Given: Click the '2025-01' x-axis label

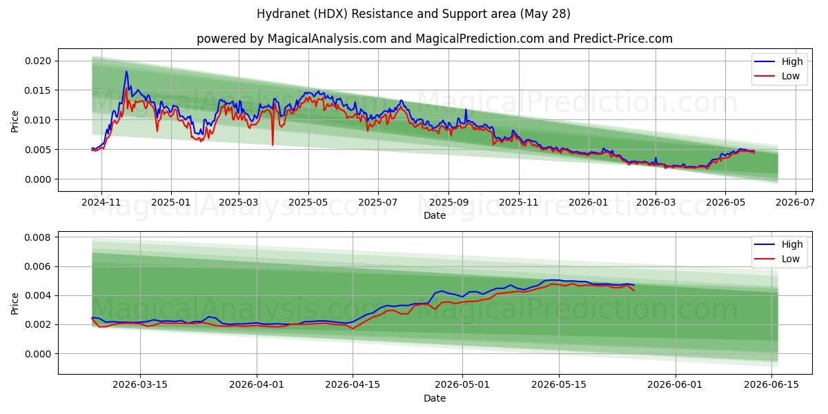Looking at the screenshot, I should tap(170, 203).
